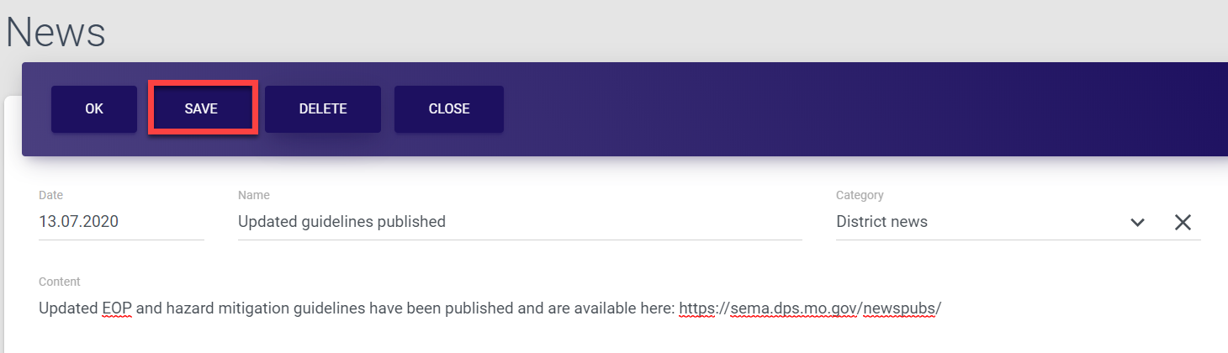Click the 'Name' field label
1228x353 pixels.
pyautogui.click(x=253, y=195)
